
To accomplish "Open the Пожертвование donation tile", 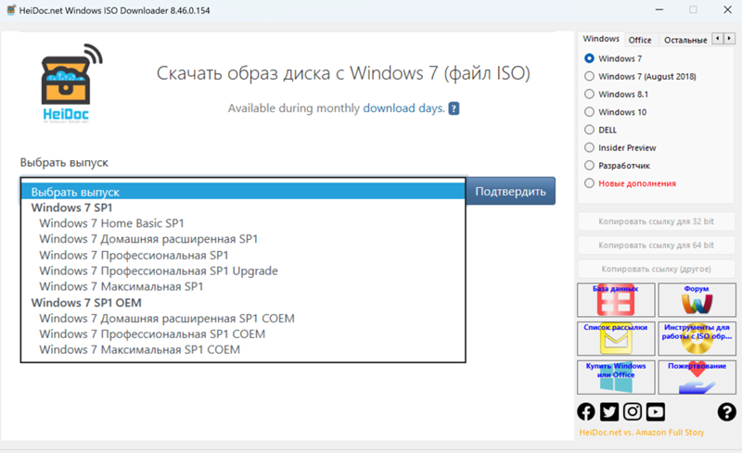I will tap(697, 377).
